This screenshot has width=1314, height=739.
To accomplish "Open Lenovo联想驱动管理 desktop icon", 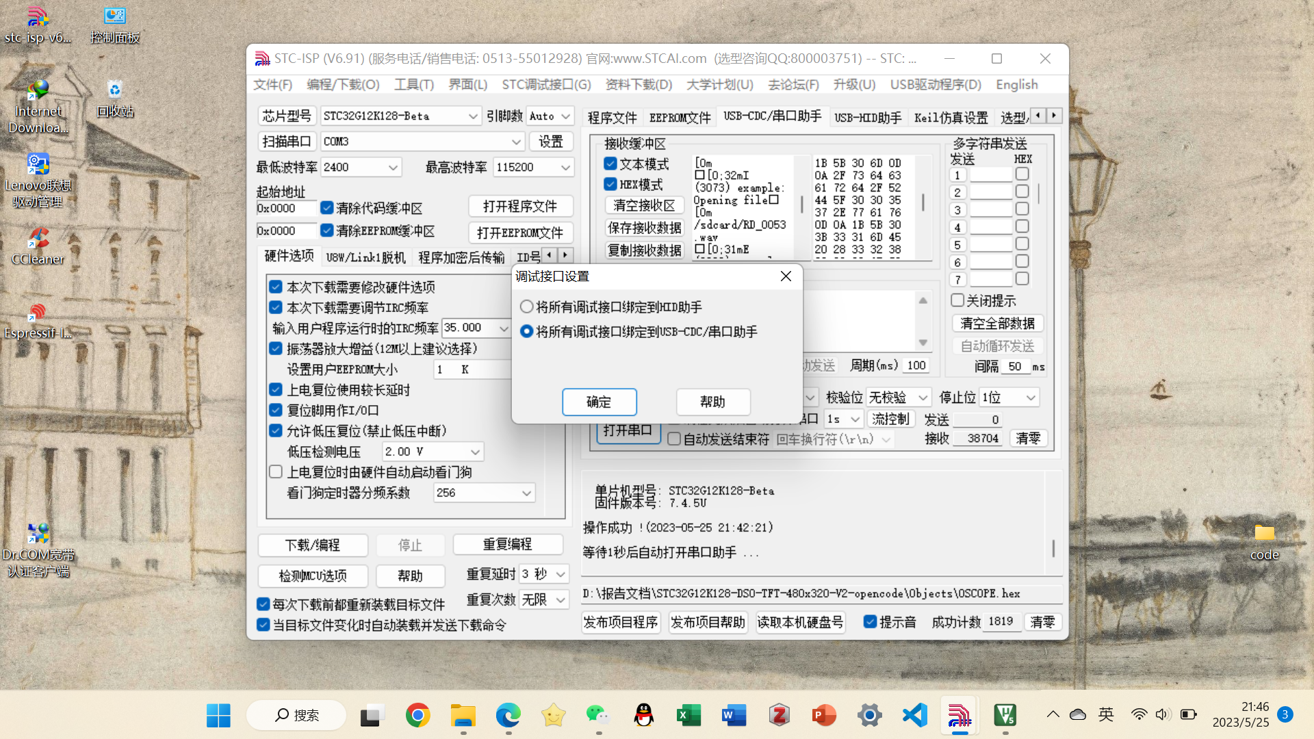I will (38, 181).
